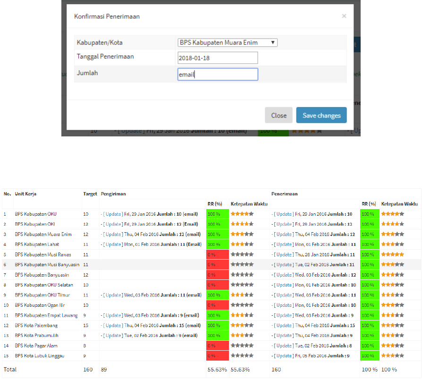The image size is (422, 379).
Task: Click Pengiriman star rating for BPS Kabupaten Ogan Ilir
Action: point(242,305)
